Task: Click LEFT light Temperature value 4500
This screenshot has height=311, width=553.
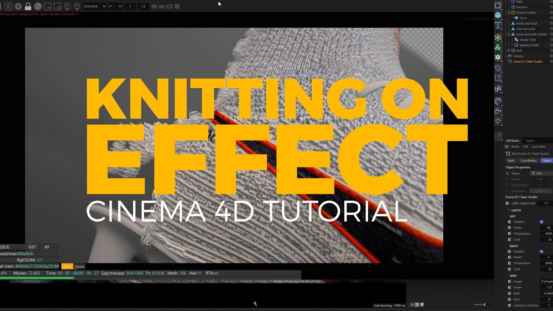Action: pyautogui.click(x=546, y=234)
